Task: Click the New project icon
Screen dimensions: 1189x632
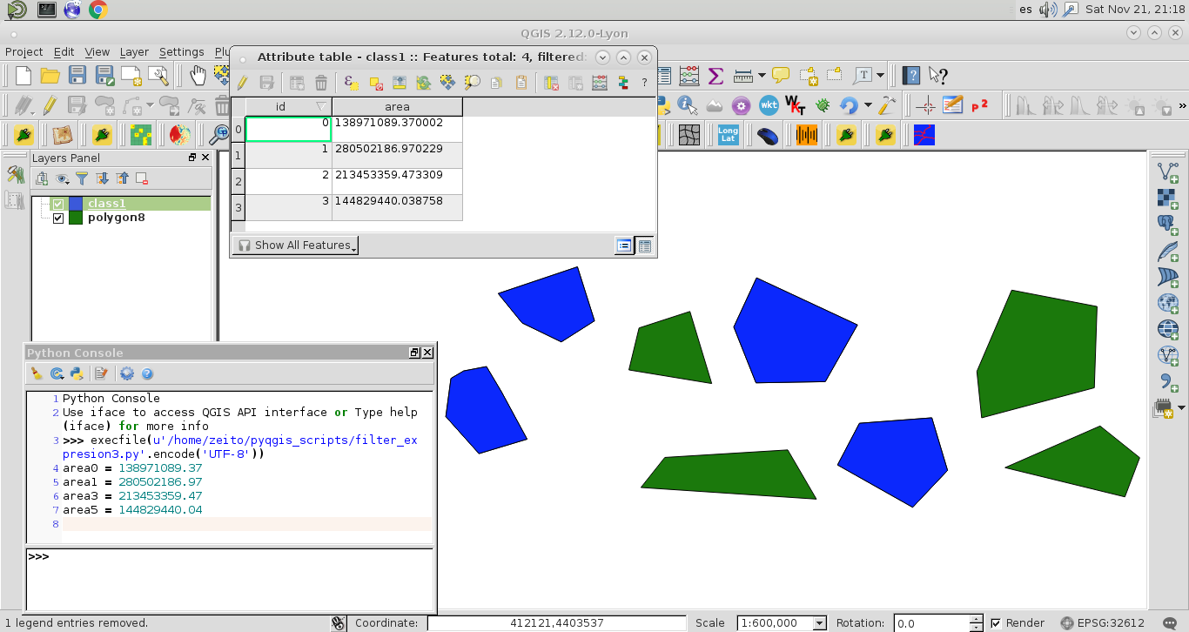Action: point(23,76)
